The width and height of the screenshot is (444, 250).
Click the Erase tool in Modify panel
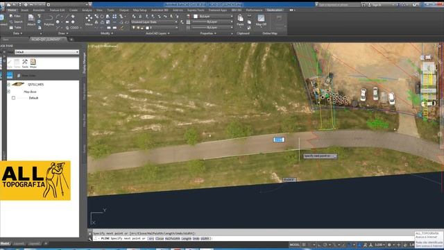pyautogui.click(x=121, y=28)
